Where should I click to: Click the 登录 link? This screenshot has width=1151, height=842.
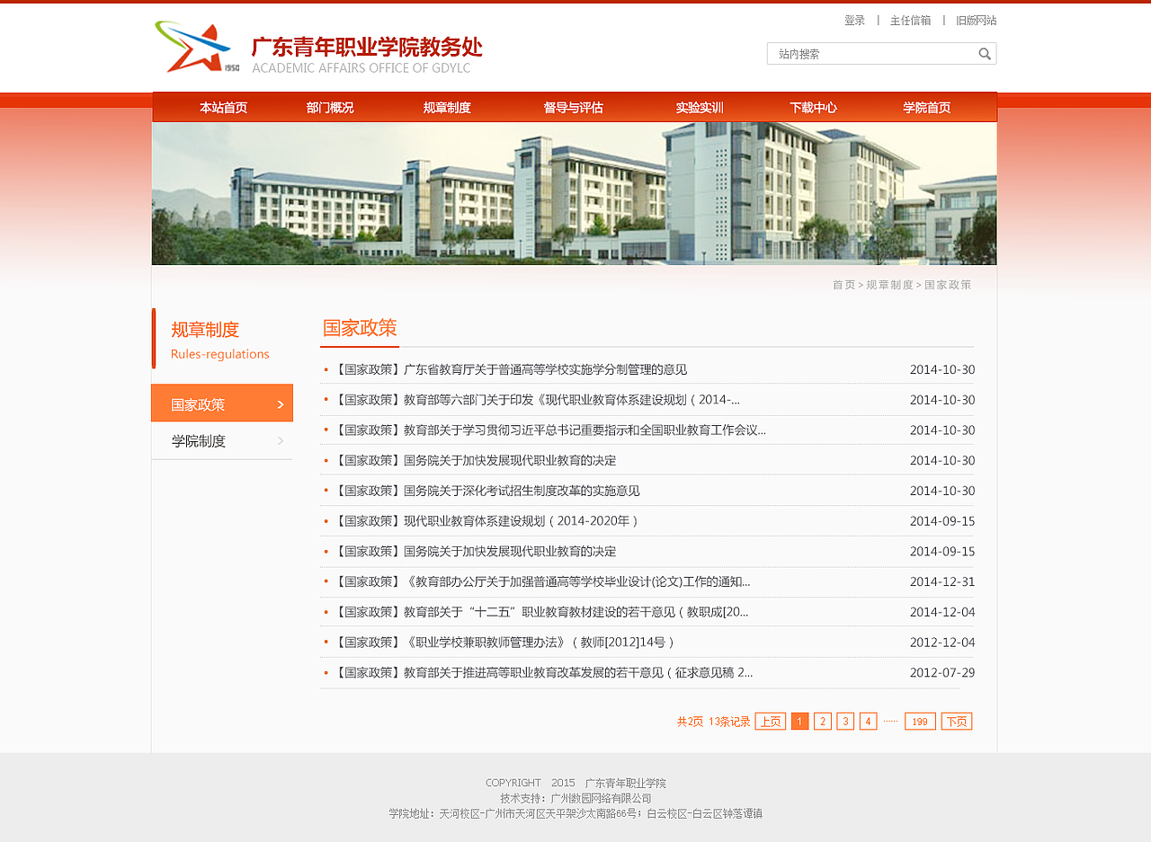[852, 19]
